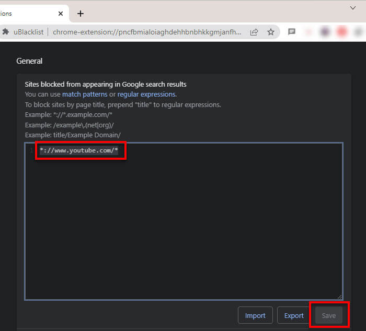
Task: Click 'Sites blocked from appearing' heading text
Action: (x=106, y=85)
